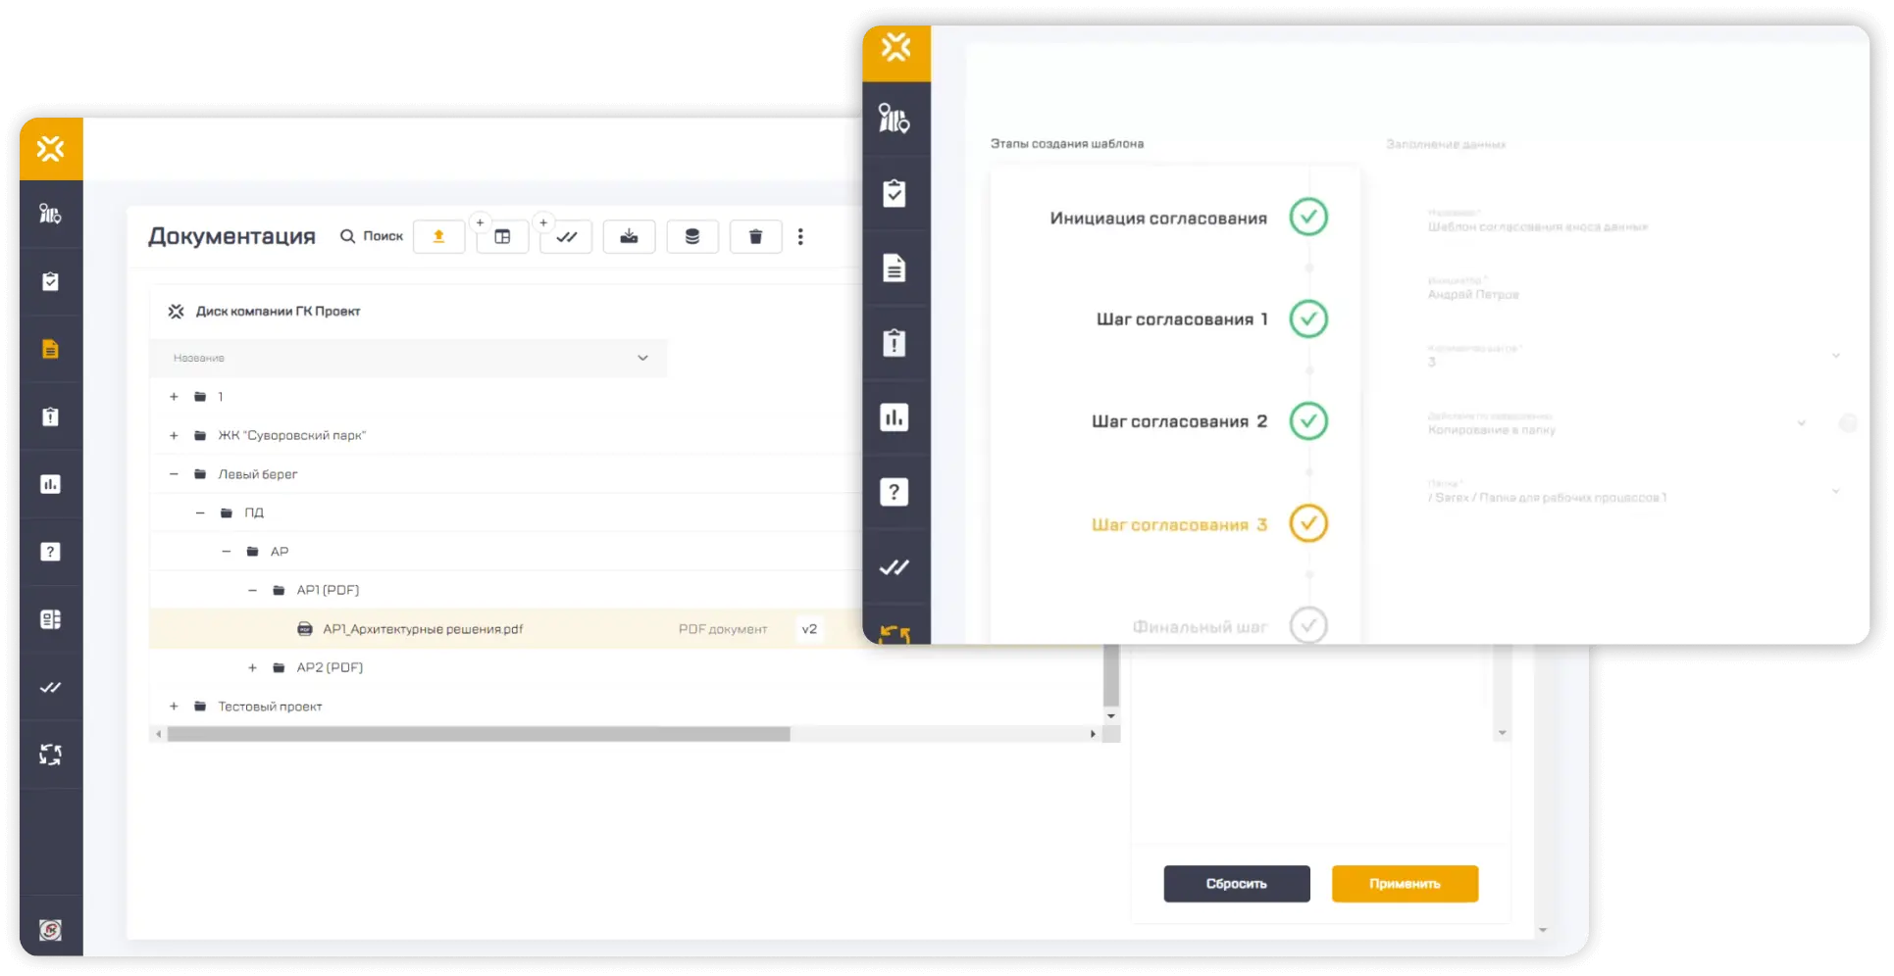Screen dimensions: 1894x976
Task: Expand the ЖК "Суворовский парк" folder
Action: coord(174,436)
